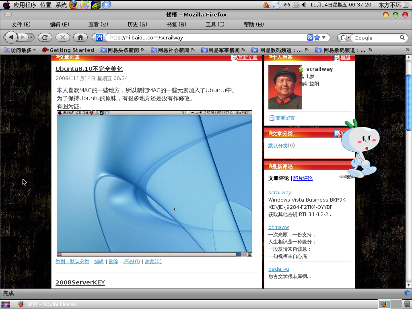Open the 应用程序 panel menu

(x=25, y=5)
